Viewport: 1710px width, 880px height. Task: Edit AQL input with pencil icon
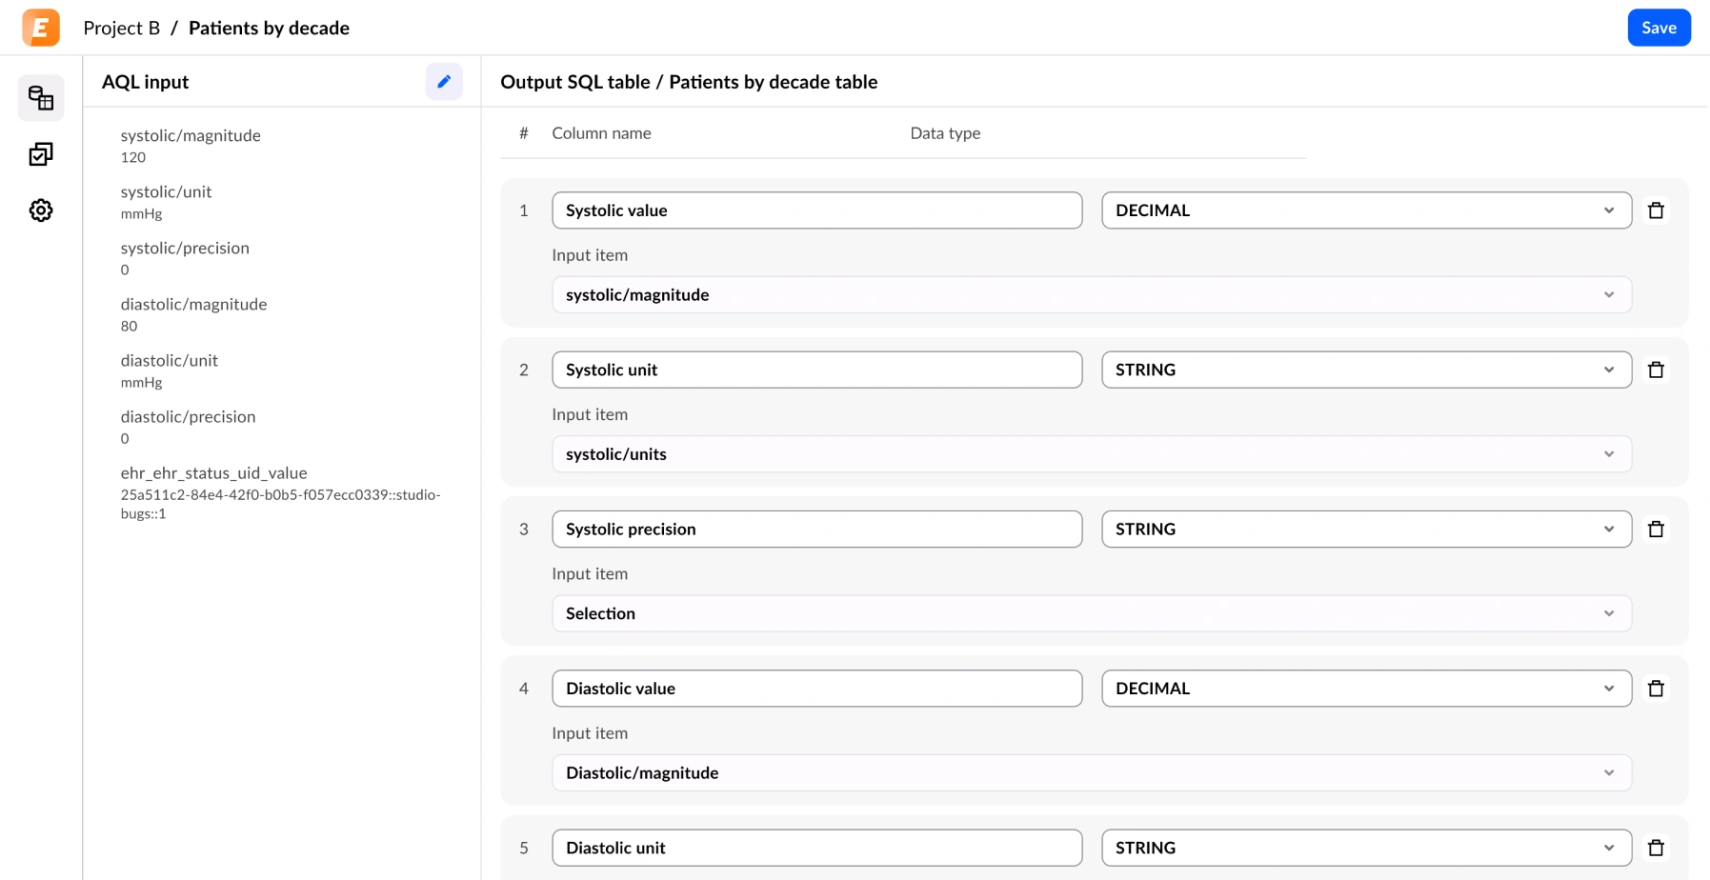coord(444,82)
